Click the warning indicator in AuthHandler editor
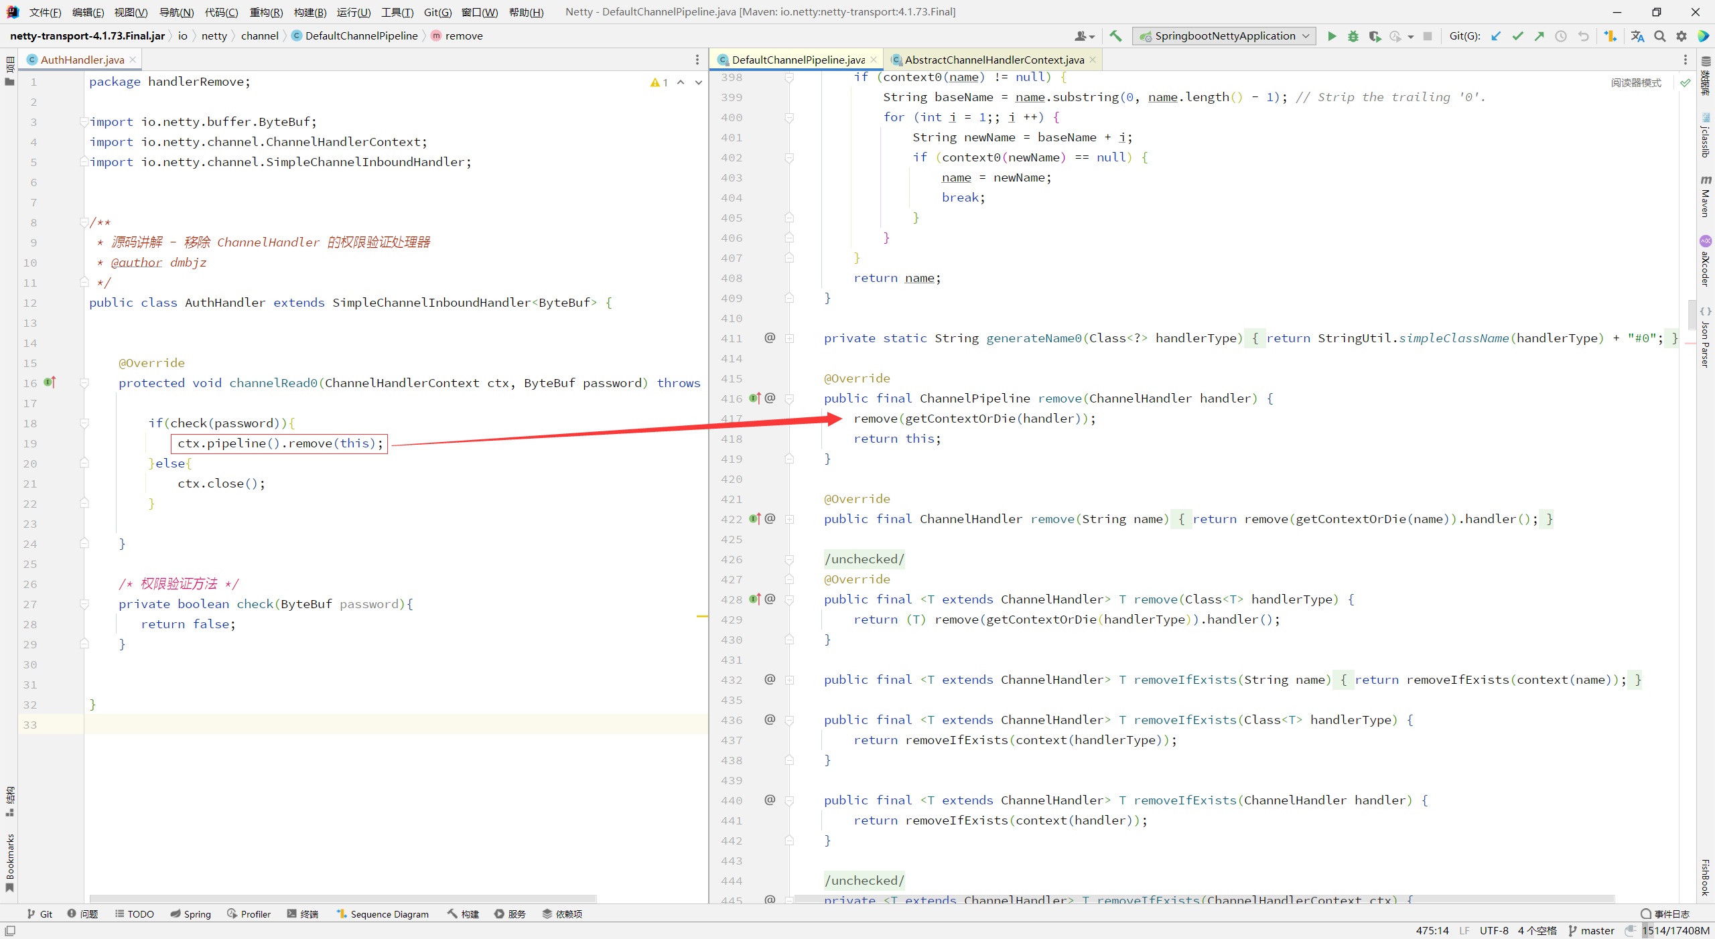Image resolution: width=1715 pixels, height=939 pixels. pos(659,82)
